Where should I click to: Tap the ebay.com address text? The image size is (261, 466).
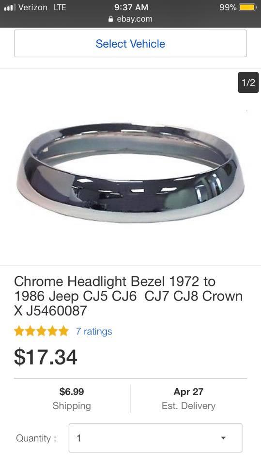tap(134, 19)
